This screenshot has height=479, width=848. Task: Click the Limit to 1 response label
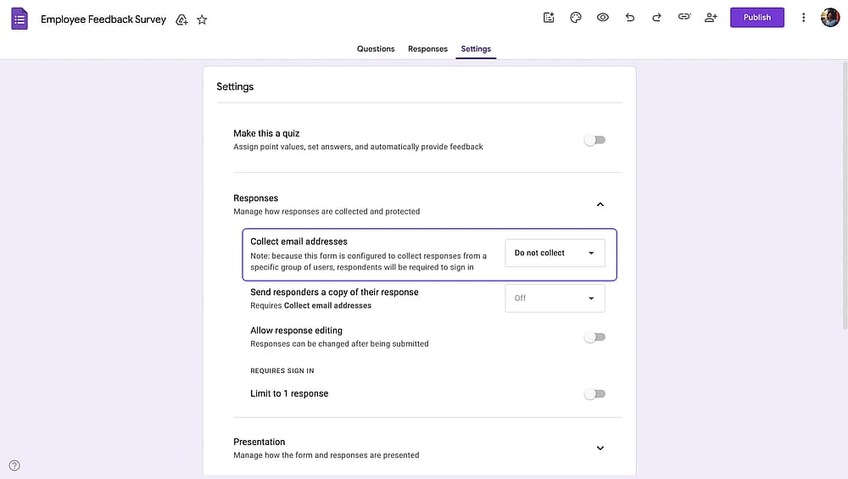(289, 393)
